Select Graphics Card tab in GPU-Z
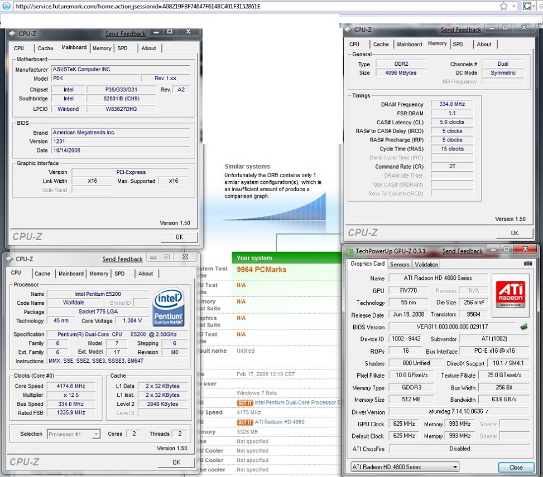 point(367,264)
